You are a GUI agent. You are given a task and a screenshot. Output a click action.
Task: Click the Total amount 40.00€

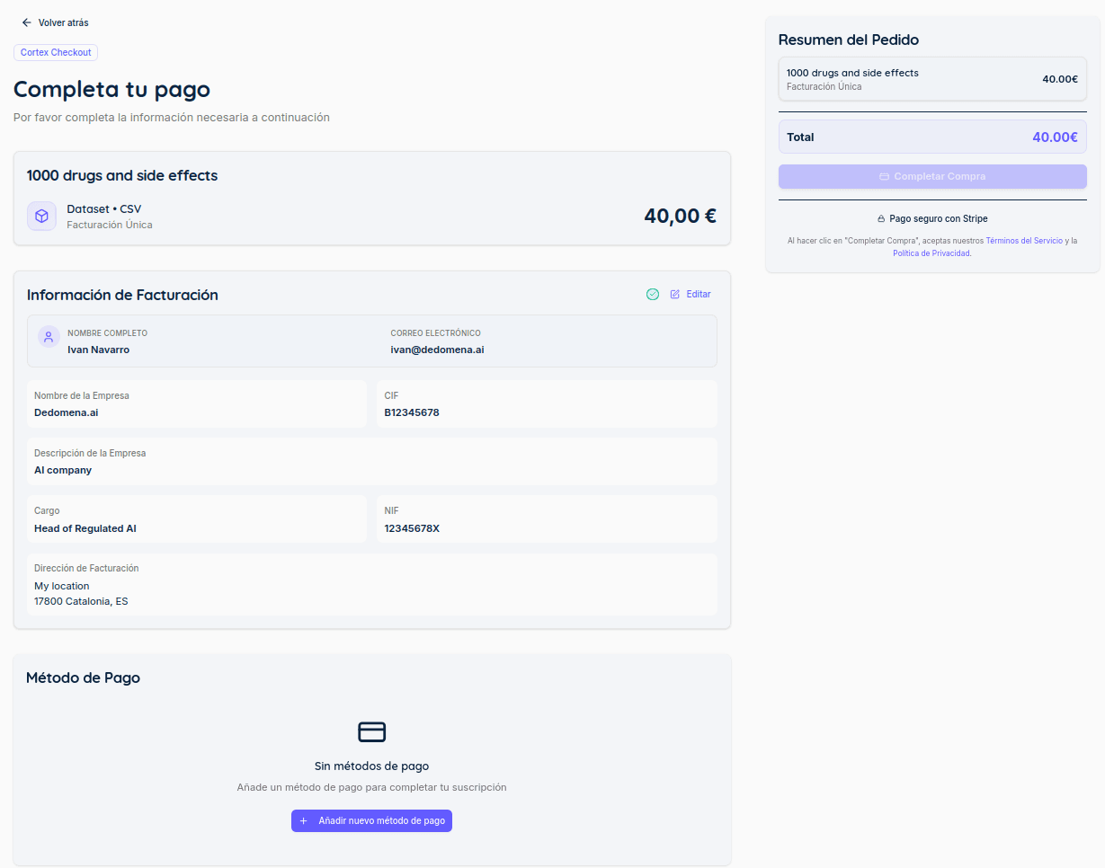click(x=1056, y=137)
